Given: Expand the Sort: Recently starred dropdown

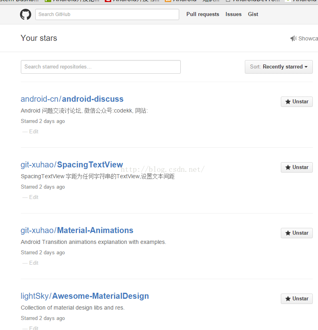Looking at the screenshot, I should coord(279,67).
